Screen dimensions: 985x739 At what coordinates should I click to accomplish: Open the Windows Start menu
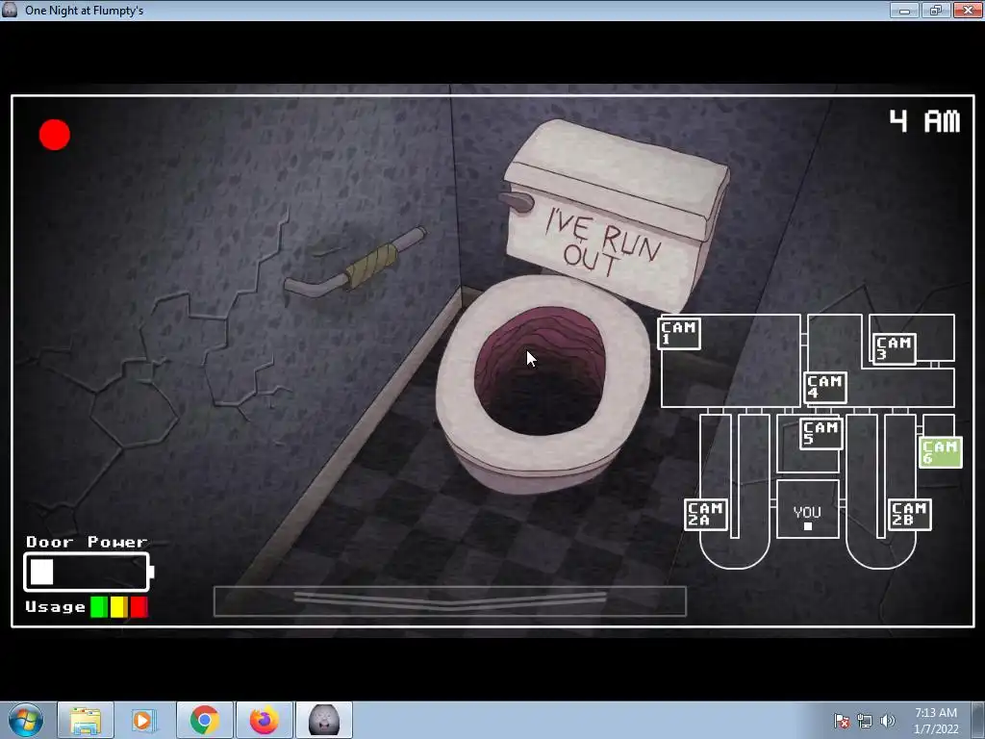(26, 720)
